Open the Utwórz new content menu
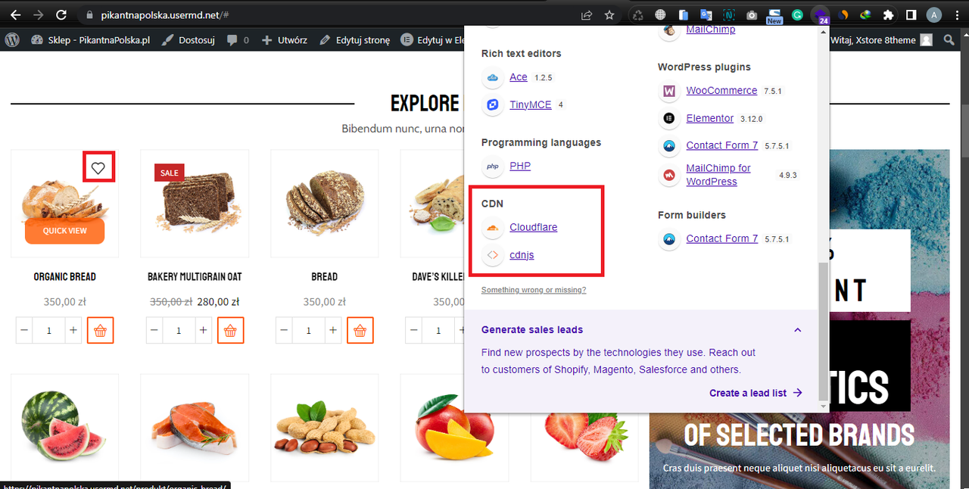The image size is (969, 489). click(284, 40)
